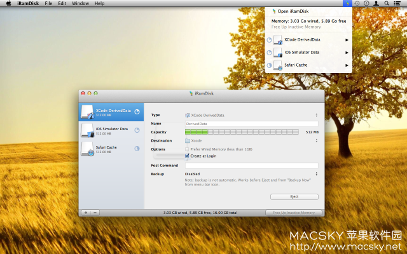The image size is (407, 254).
Task: Add a new RAM disk with plus button
Action: pos(86,213)
